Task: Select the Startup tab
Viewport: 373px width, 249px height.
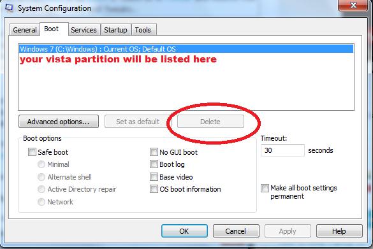Action: tap(115, 30)
